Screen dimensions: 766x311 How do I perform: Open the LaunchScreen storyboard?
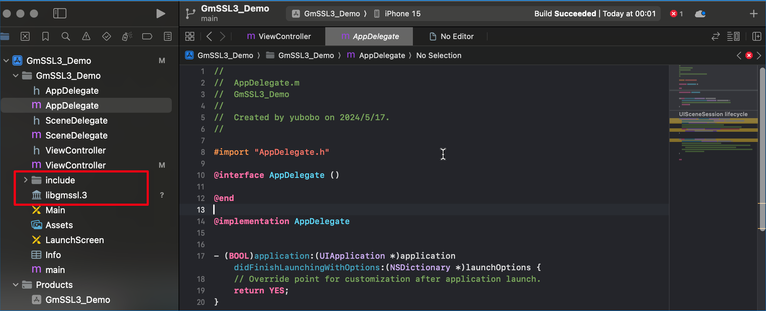(75, 240)
